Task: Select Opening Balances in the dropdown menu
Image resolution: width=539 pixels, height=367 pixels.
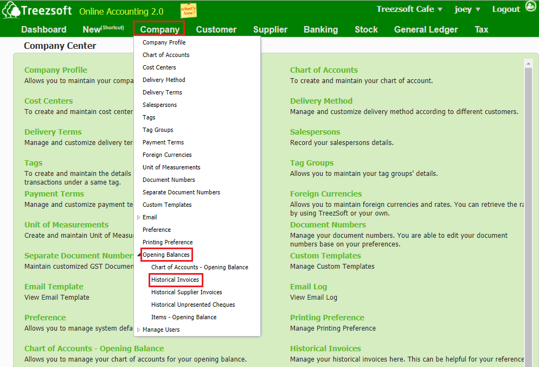Action: pyautogui.click(x=166, y=255)
